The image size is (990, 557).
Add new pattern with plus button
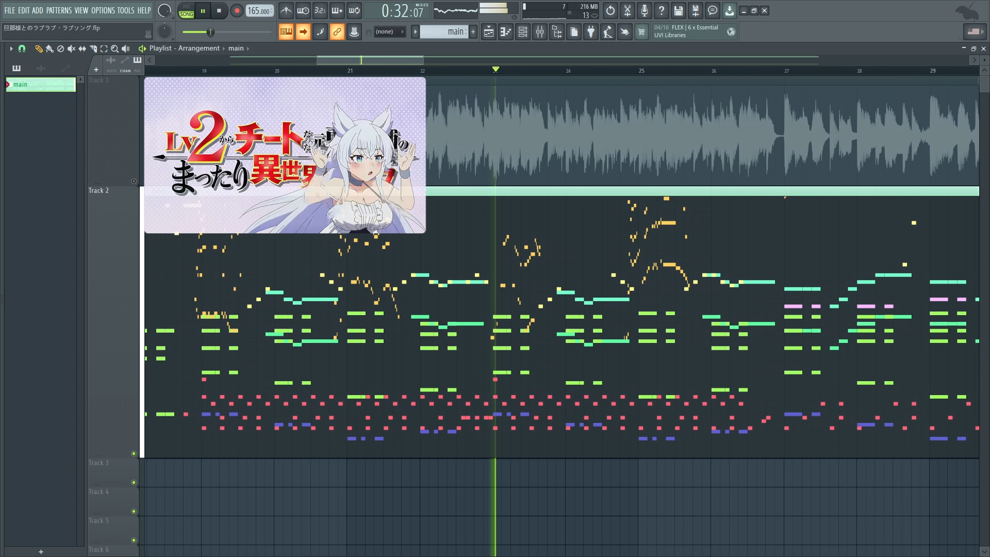pyautogui.click(x=473, y=32)
